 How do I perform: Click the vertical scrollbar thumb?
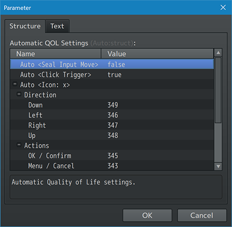click(218, 90)
